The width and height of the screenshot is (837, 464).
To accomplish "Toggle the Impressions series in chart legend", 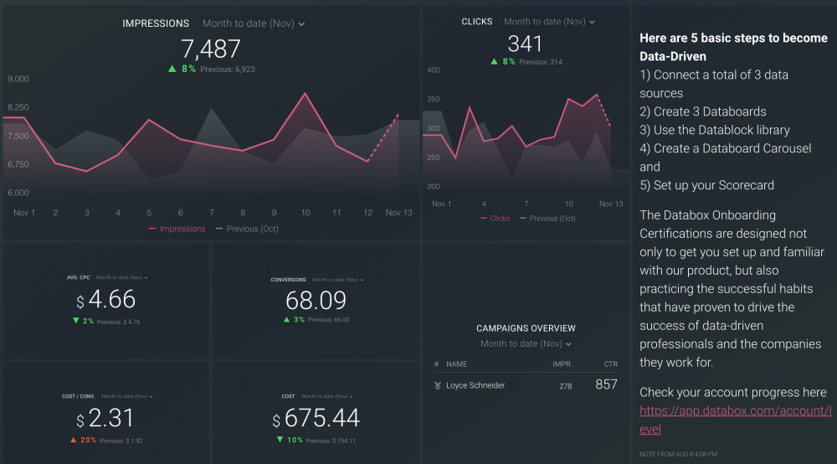I will click(x=177, y=229).
